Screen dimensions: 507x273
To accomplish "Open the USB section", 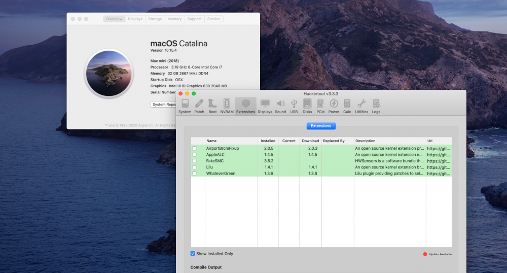I will pos(294,106).
